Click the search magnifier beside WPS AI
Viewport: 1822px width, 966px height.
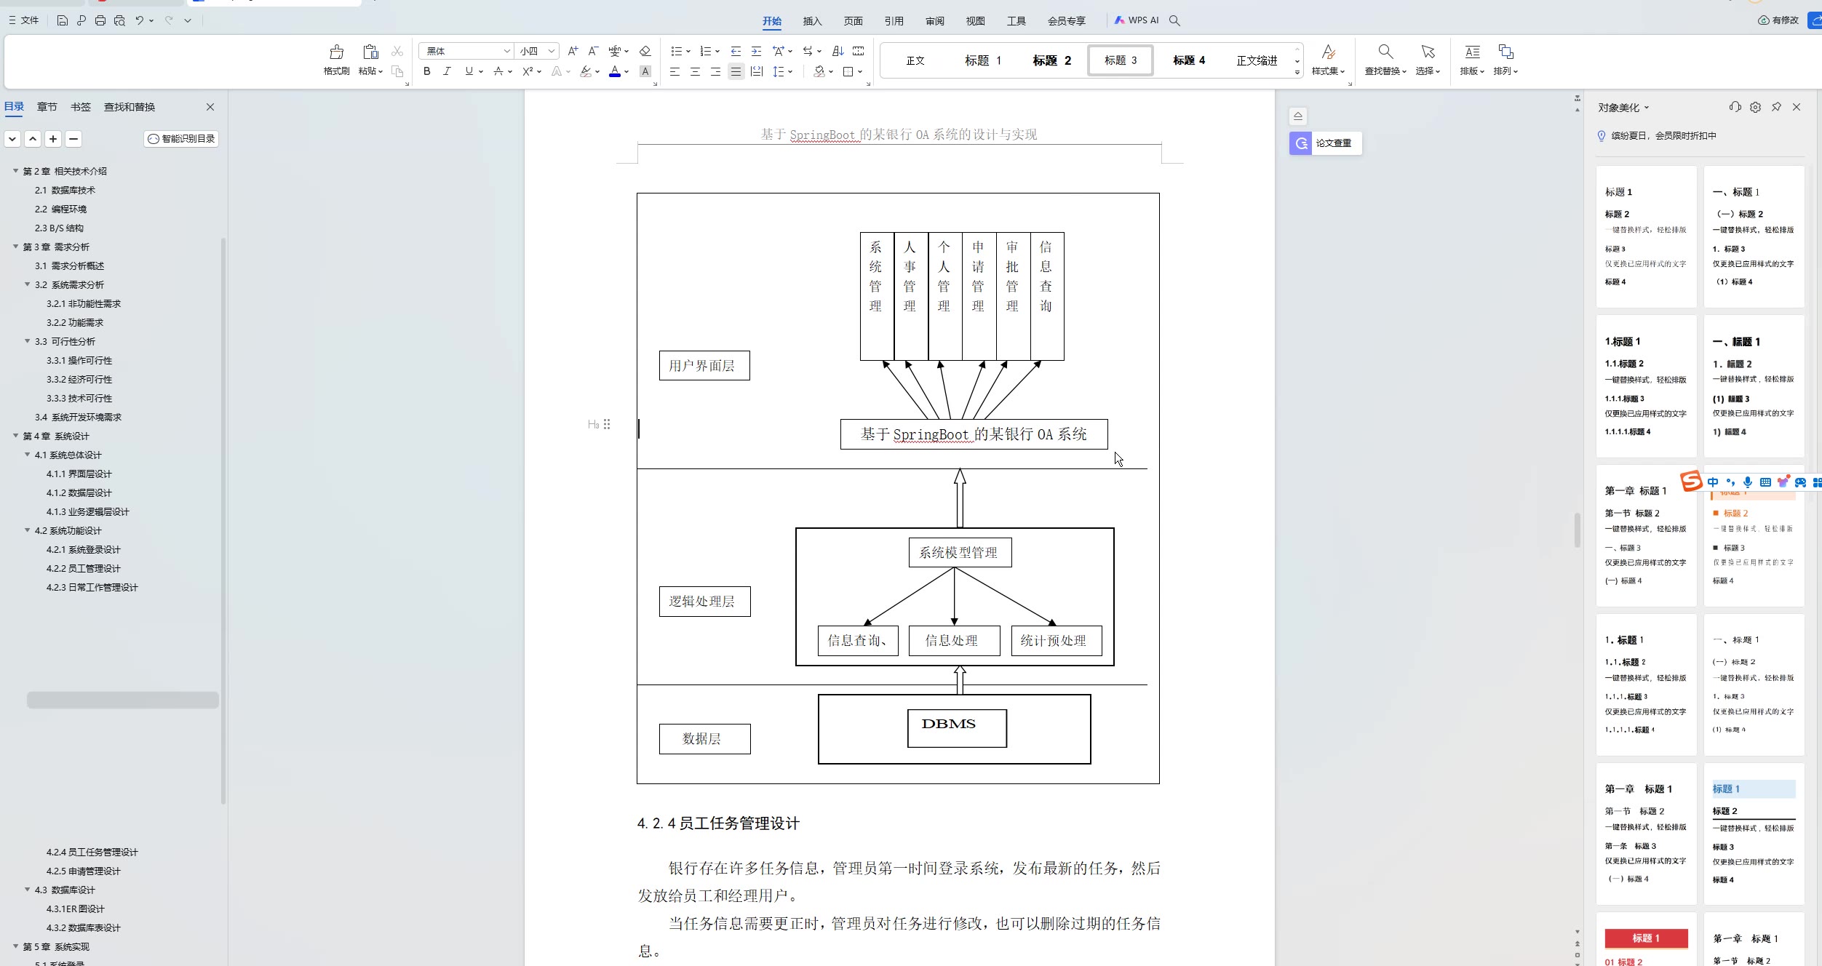tap(1174, 20)
